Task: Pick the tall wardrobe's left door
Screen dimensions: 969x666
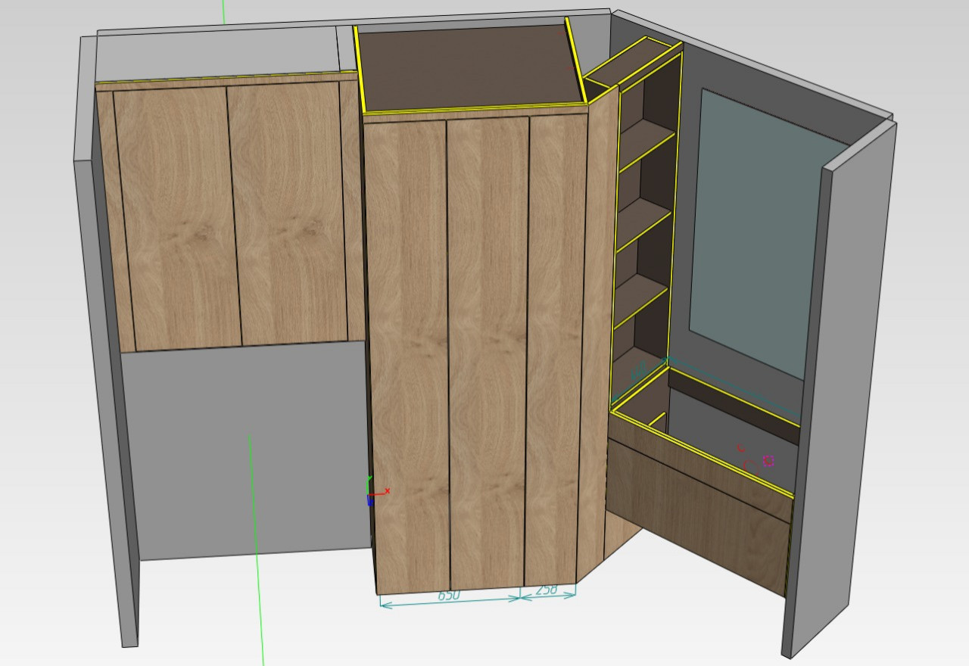Action: coord(407,348)
